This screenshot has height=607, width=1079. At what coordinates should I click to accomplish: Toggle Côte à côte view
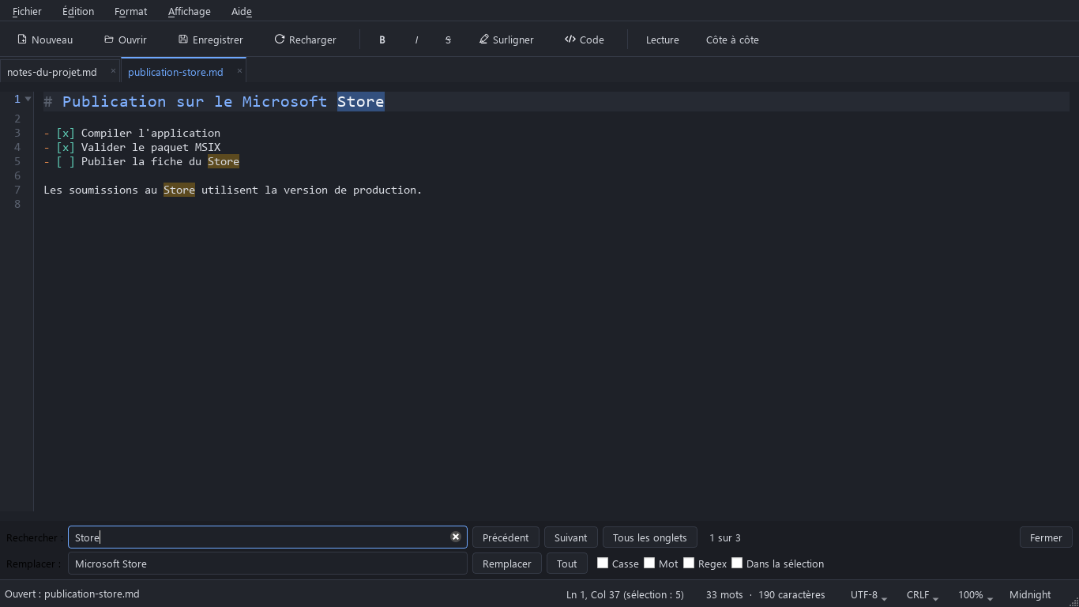[x=732, y=40]
